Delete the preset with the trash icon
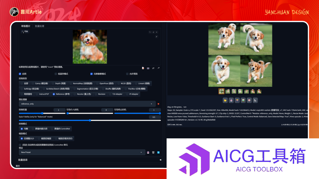 pyautogui.click(x=153, y=153)
